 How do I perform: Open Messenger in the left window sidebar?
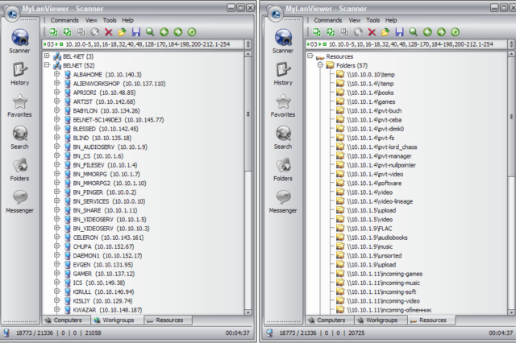[x=19, y=201]
